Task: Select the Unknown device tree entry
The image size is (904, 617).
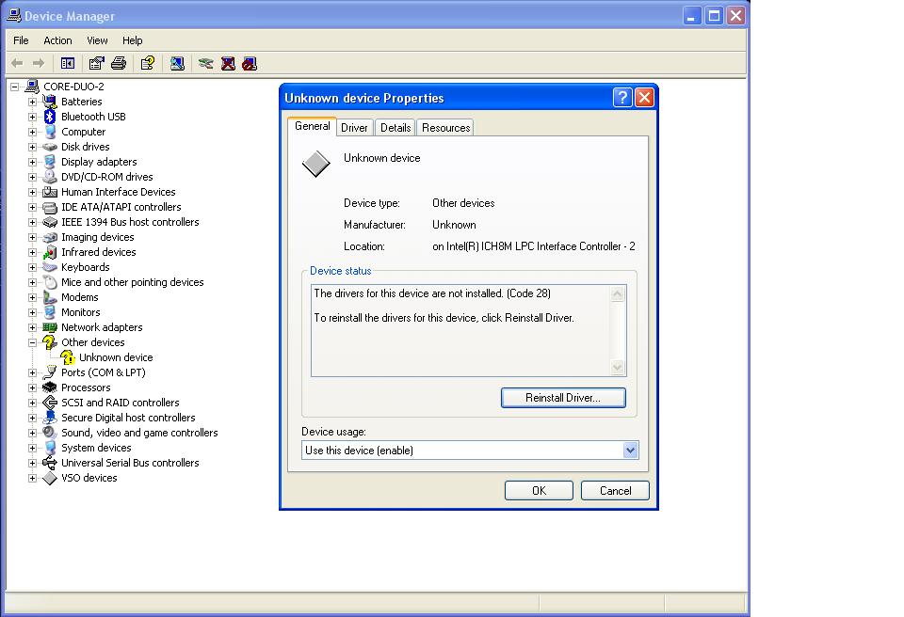Action: 116,357
